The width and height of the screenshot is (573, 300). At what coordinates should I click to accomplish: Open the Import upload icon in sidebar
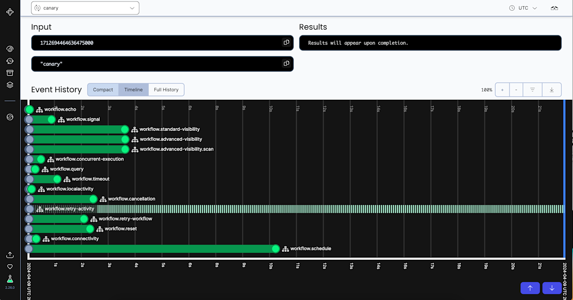(10, 255)
